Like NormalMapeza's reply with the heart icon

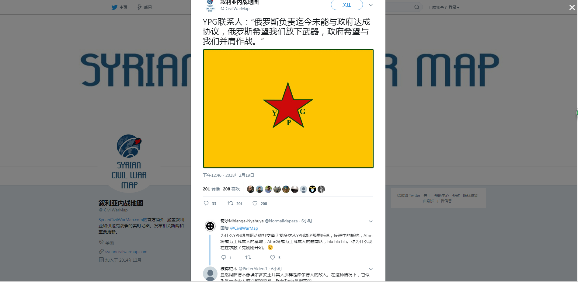(273, 257)
